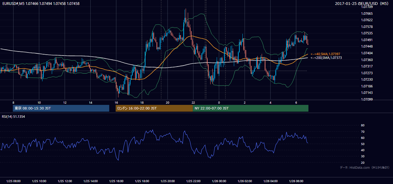Click the RSI 50 level label

click(x=363, y=144)
